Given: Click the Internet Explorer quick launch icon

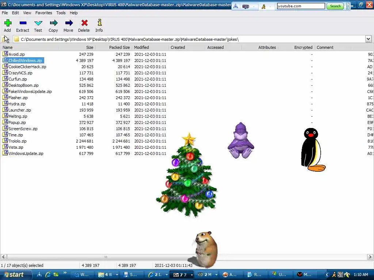Looking at the screenshot, I should 48,275.
